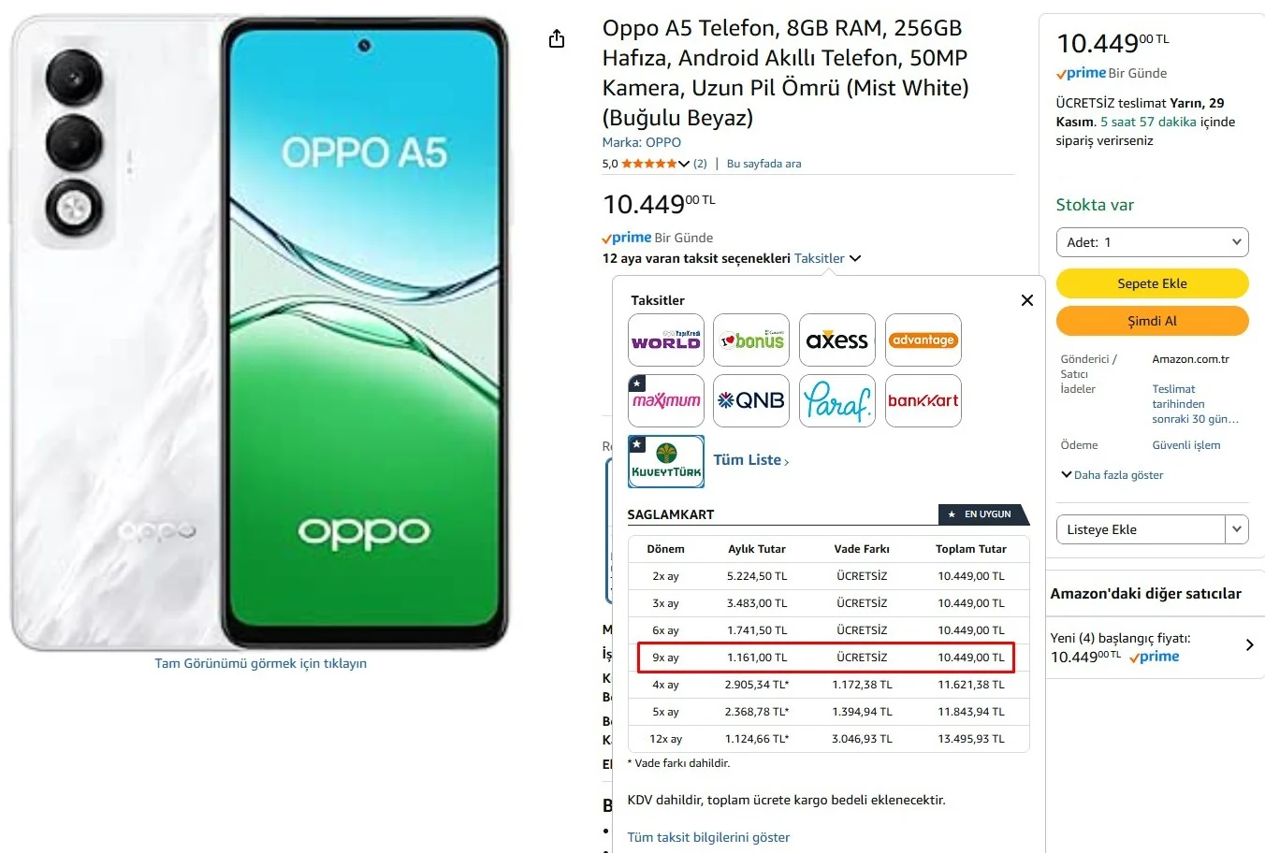Click Tüm taksit bilgilerini göster link
The height and width of the screenshot is (853, 1265).
tap(708, 837)
